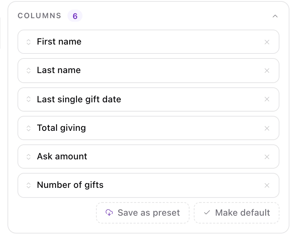Select the Total giving column row
The image size is (298, 236).
coord(148,128)
